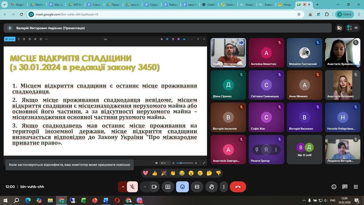Click crossed-out tile icon beside participant count
Screen dimensions: 364x205
[x=339, y=28]
